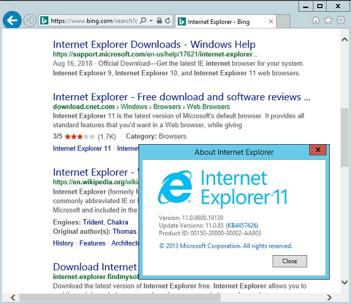
Task: Open the address bar autocomplete dropdown arrow
Action: click(x=151, y=21)
